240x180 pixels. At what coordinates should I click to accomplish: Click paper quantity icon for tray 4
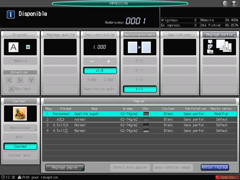click(x=146, y=131)
